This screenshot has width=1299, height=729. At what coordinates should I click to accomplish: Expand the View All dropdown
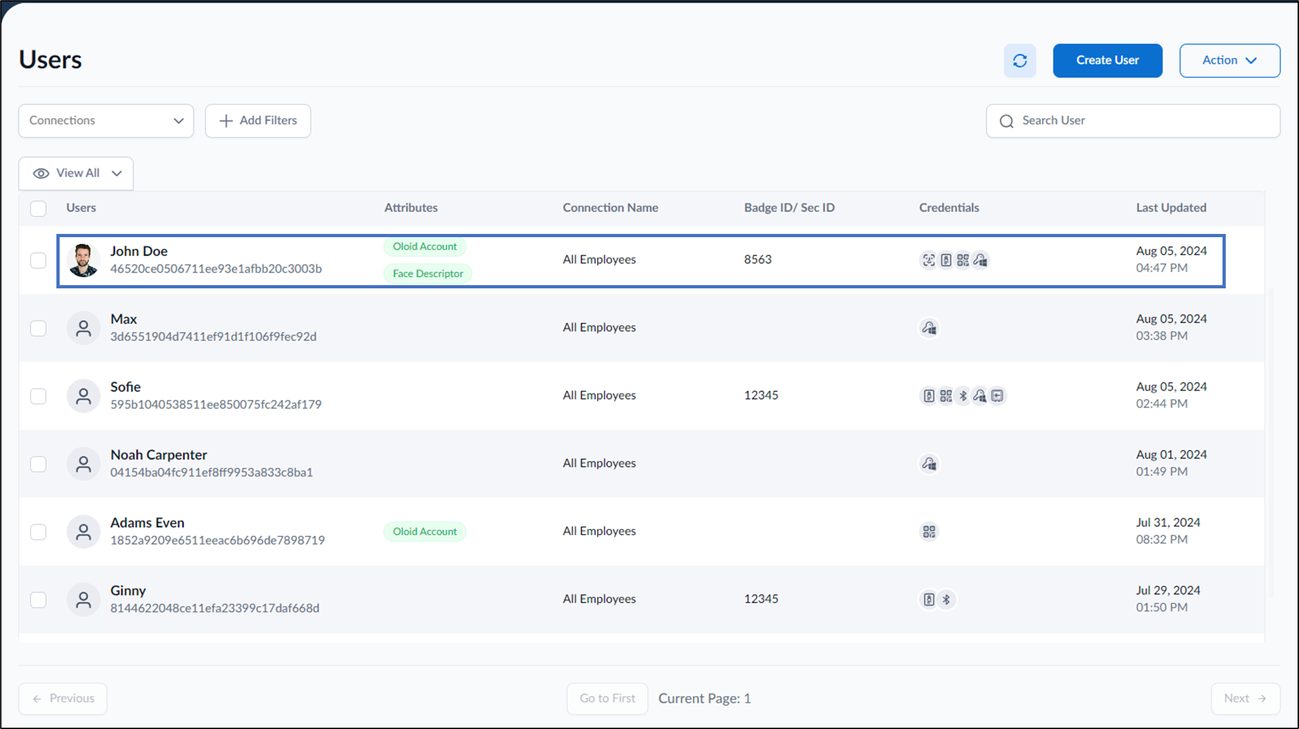(x=76, y=173)
